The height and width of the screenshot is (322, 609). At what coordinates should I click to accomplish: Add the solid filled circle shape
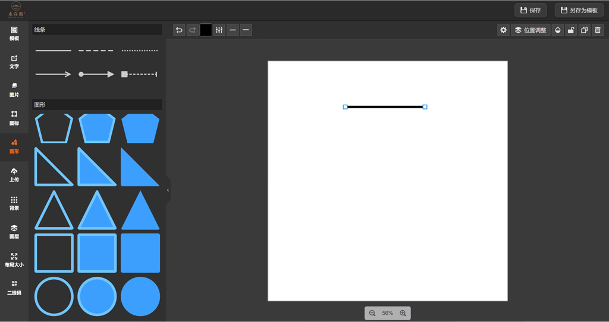coord(140,296)
